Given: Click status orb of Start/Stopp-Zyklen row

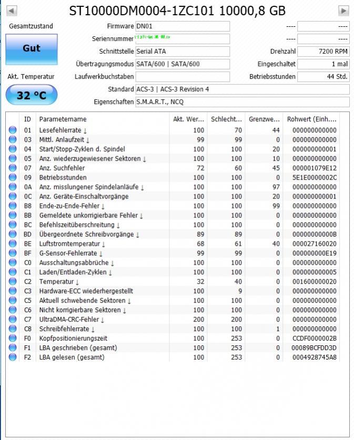Looking at the screenshot, I should [x=13, y=149].
